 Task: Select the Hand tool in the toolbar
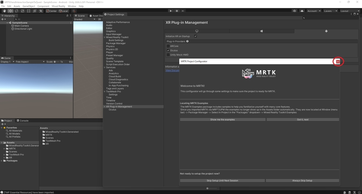(4, 11)
